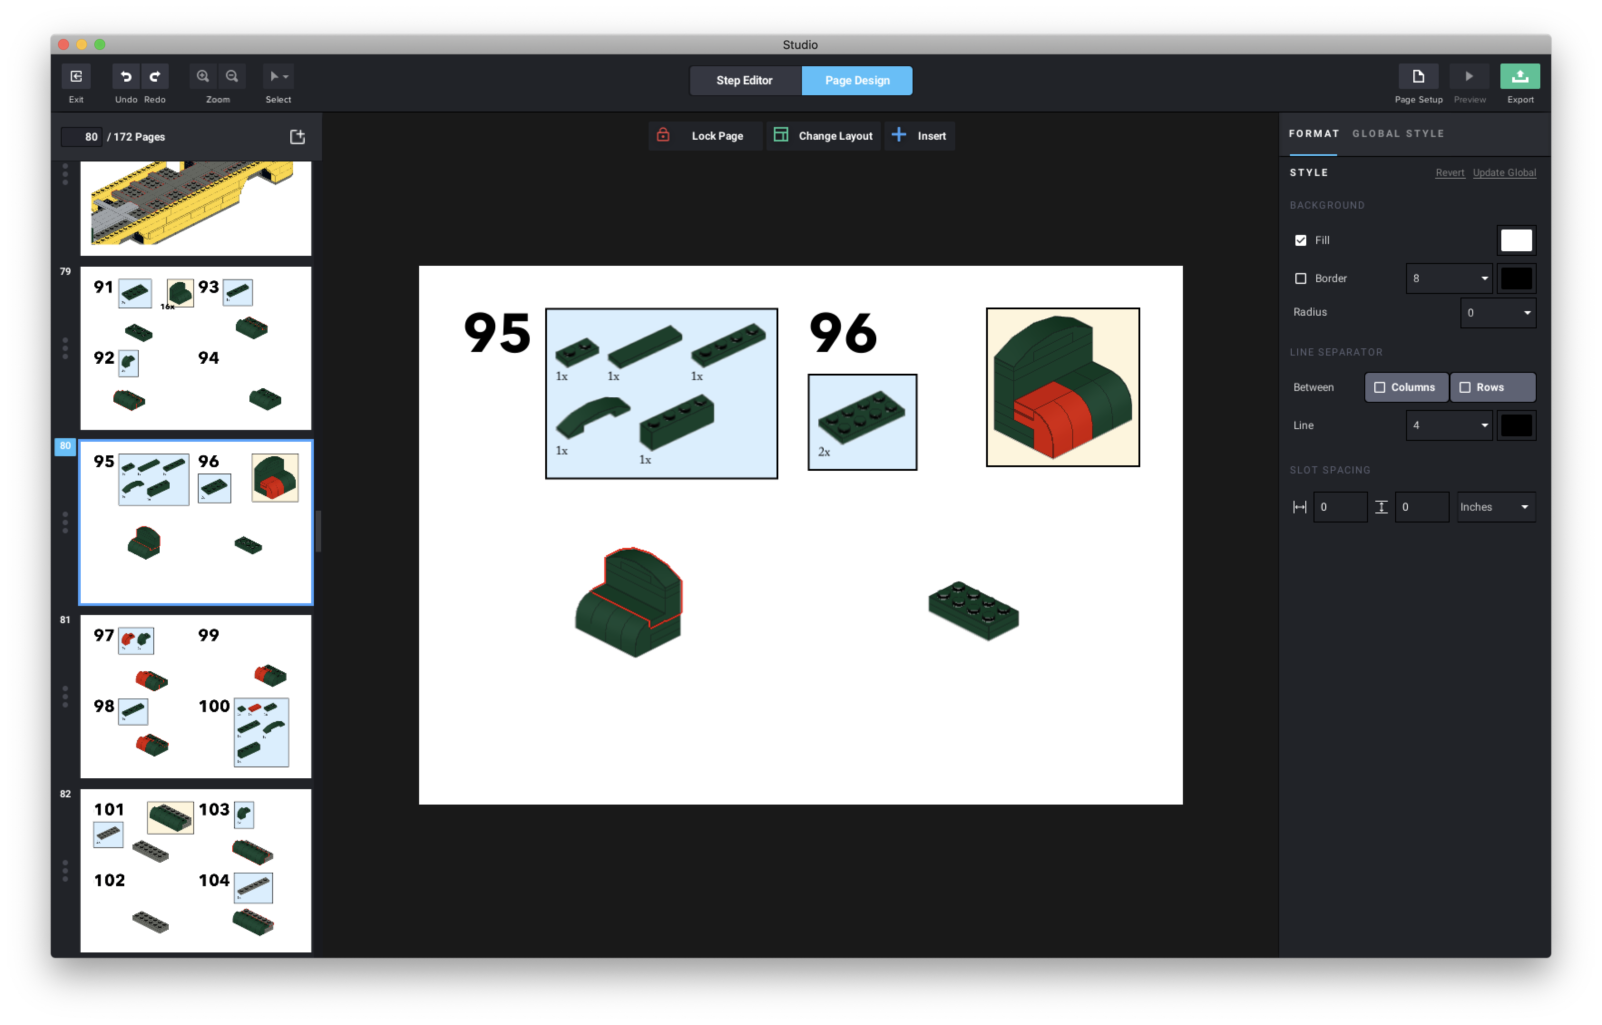Redo the last action

coord(154,76)
